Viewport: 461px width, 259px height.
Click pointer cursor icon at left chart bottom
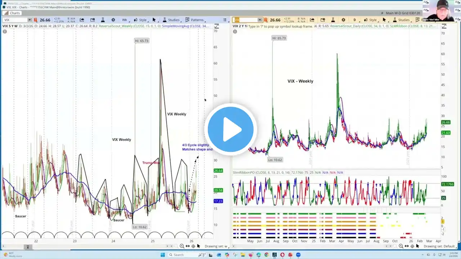coord(198,246)
